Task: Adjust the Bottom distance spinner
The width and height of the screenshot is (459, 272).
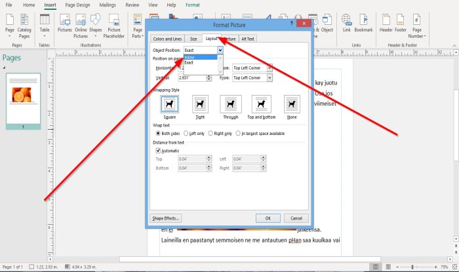Action: point(209,168)
